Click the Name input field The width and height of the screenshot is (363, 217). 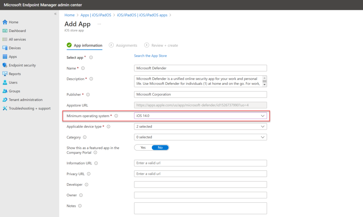pyautogui.click(x=200, y=68)
